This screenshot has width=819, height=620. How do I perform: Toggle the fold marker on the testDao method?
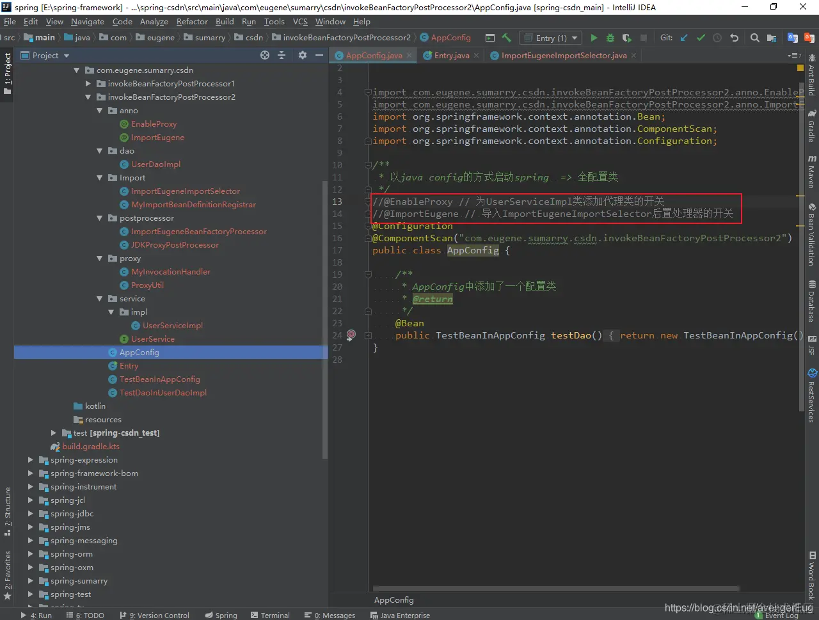[x=368, y=335]
